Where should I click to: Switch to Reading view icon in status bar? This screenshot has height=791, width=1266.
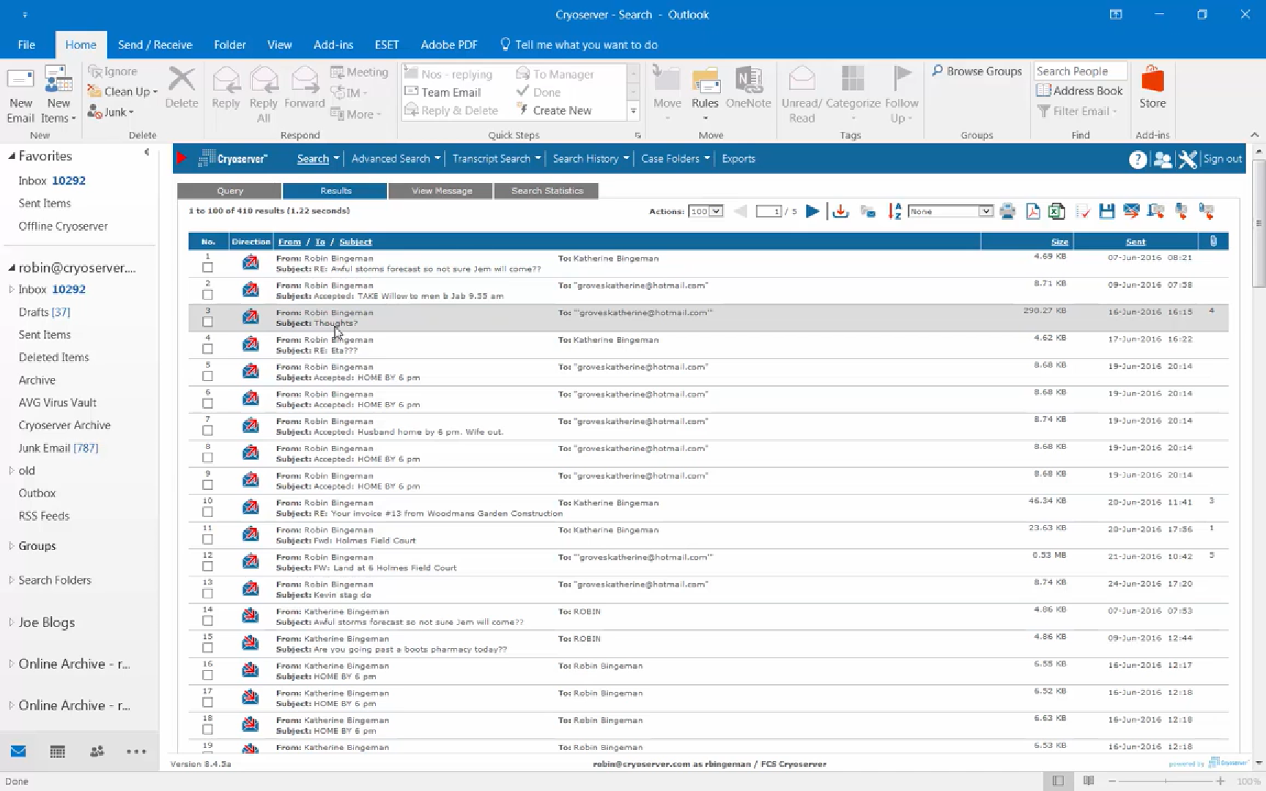coord(1089,781)
